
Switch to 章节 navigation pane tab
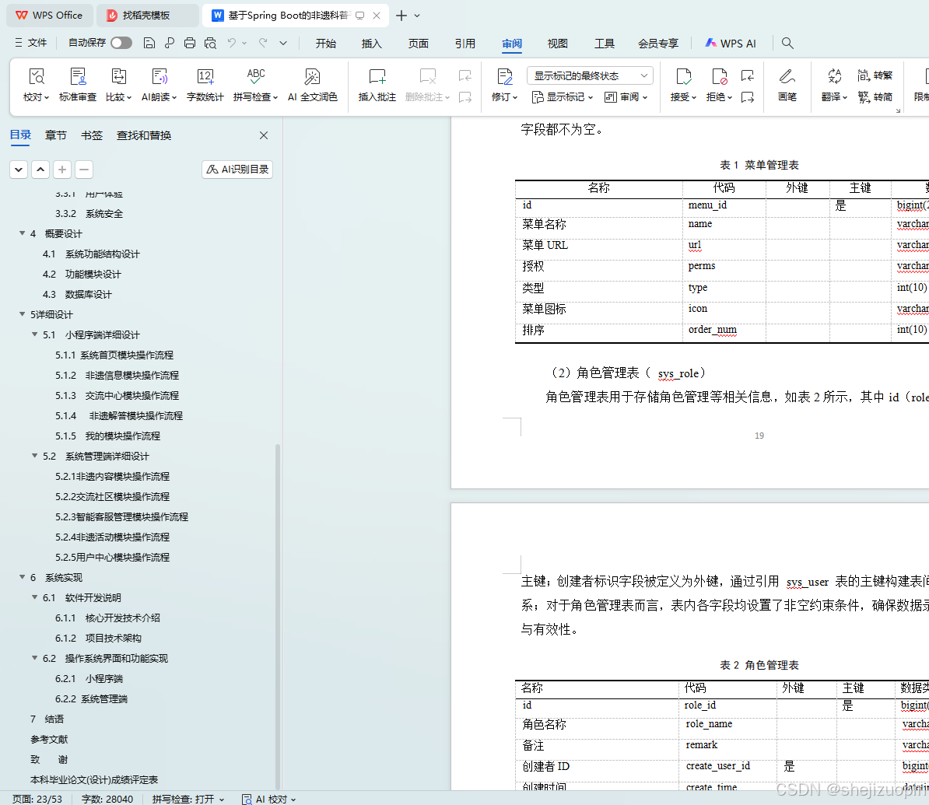[56, 135]
